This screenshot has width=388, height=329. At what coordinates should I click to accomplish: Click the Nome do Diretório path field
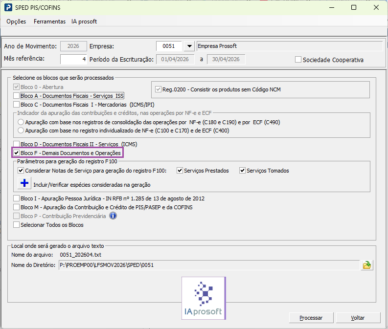tap(209, 265)
